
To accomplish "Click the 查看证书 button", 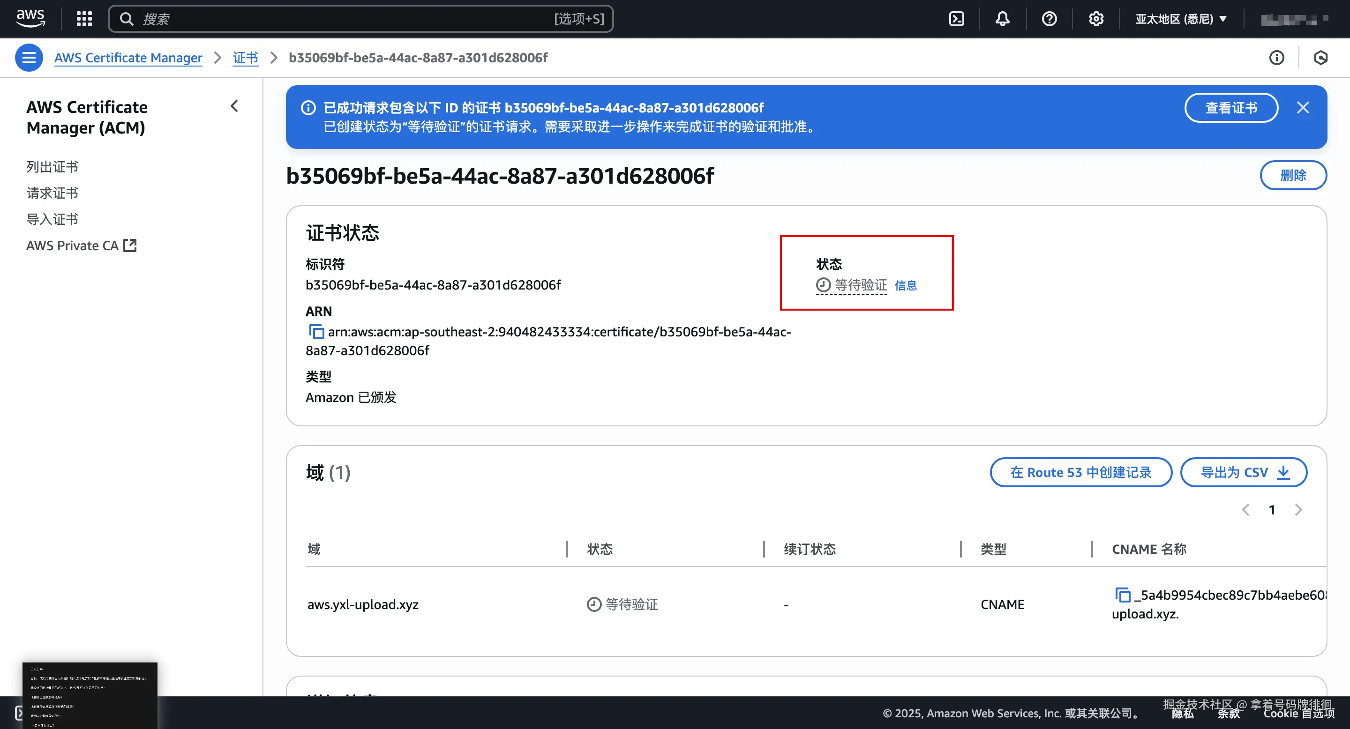I will (x=1231, y=108).
